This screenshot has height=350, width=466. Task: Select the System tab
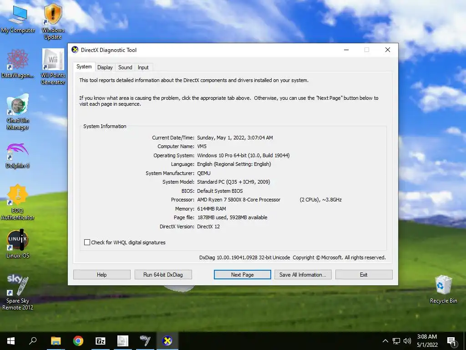[x=84, y=67]
